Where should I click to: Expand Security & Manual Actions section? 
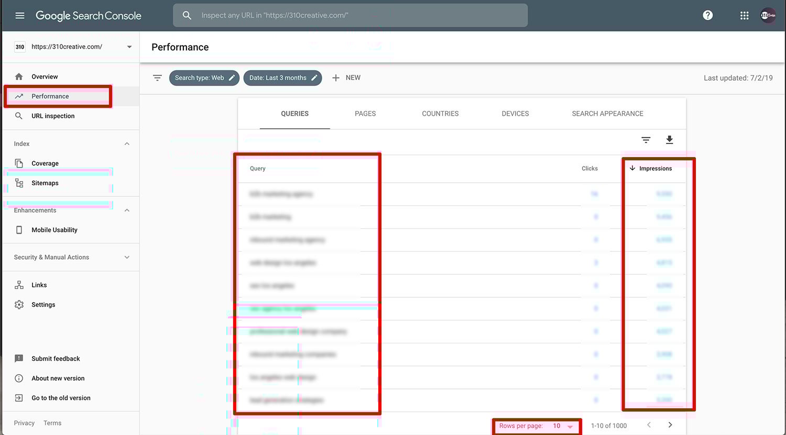point(127,258)
